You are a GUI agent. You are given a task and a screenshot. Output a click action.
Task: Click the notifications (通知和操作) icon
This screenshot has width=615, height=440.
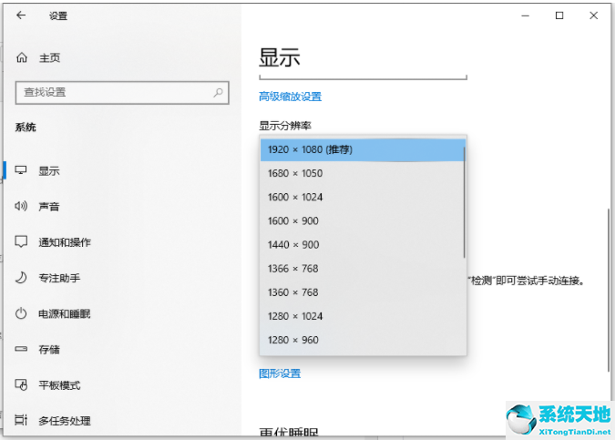point(21,241)
